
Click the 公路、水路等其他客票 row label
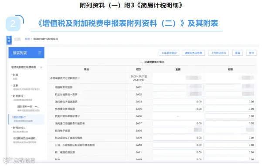[x=75, y=145]
